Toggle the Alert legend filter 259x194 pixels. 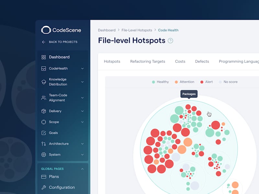(x=207, y=82)
